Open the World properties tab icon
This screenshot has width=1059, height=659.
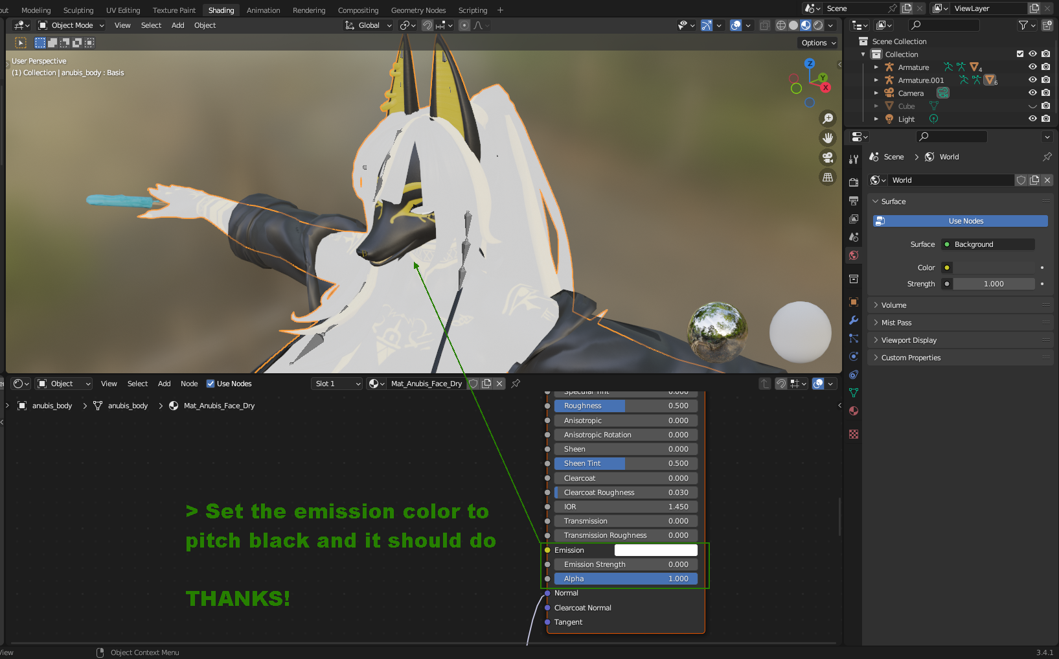pos(854,255)
